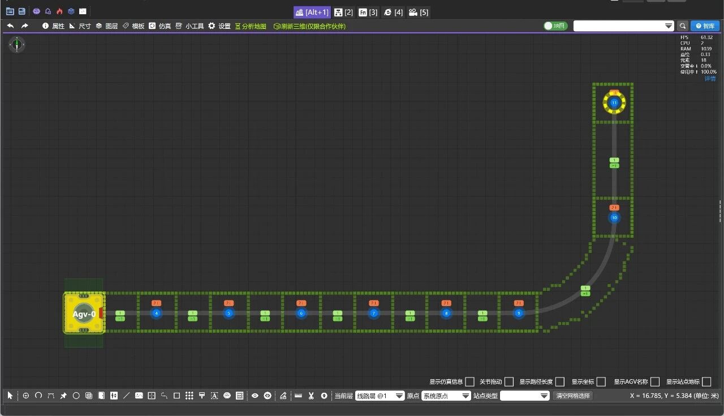Screen dimensions: 724x416
Task: Enable 显示AGV名称 checkbox
Action: coord(655,382)
